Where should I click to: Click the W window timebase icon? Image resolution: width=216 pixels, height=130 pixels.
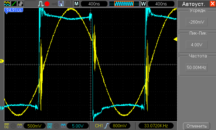[143, 4]
